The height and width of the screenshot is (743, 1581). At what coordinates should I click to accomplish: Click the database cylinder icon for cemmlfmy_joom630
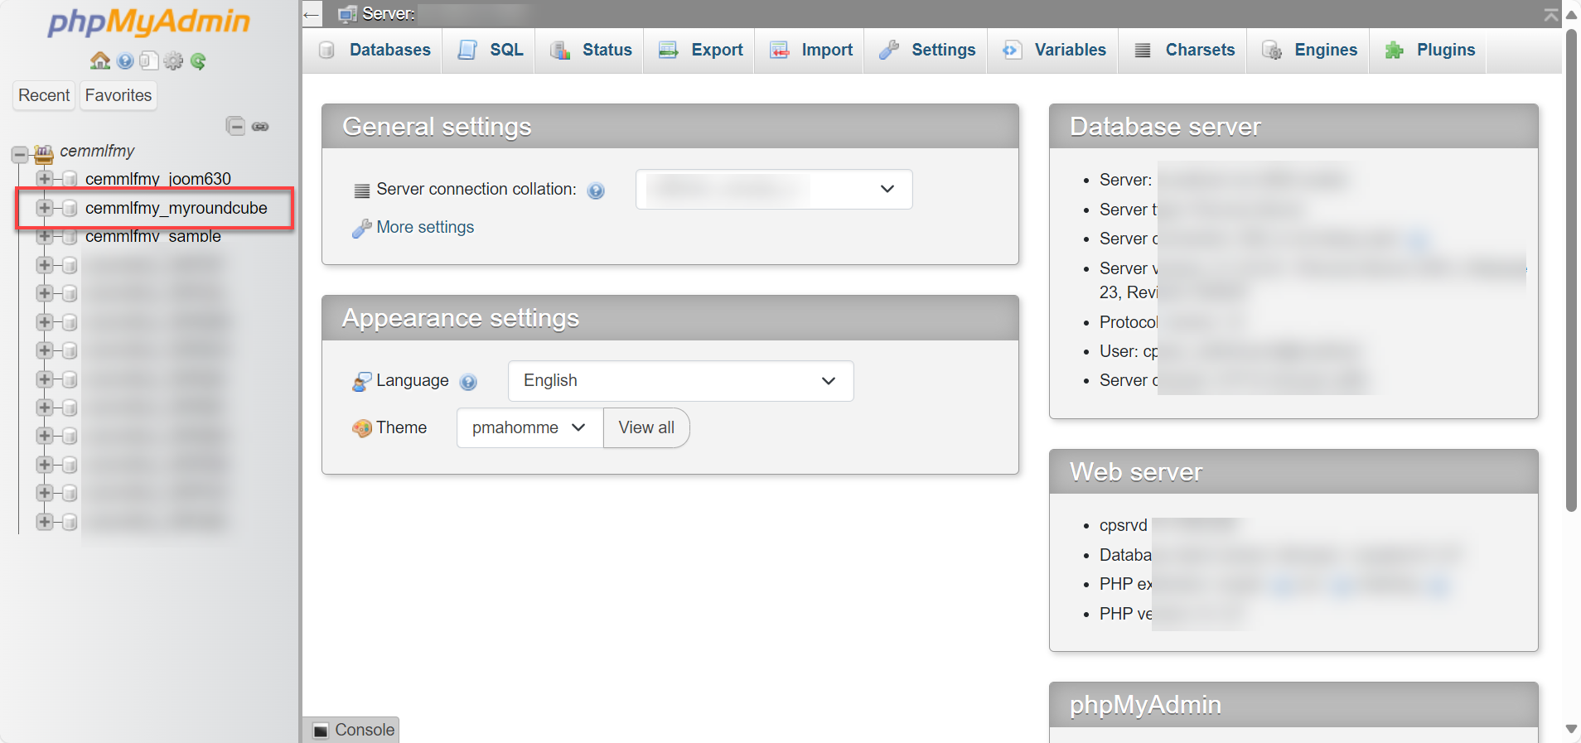(70, 179)
